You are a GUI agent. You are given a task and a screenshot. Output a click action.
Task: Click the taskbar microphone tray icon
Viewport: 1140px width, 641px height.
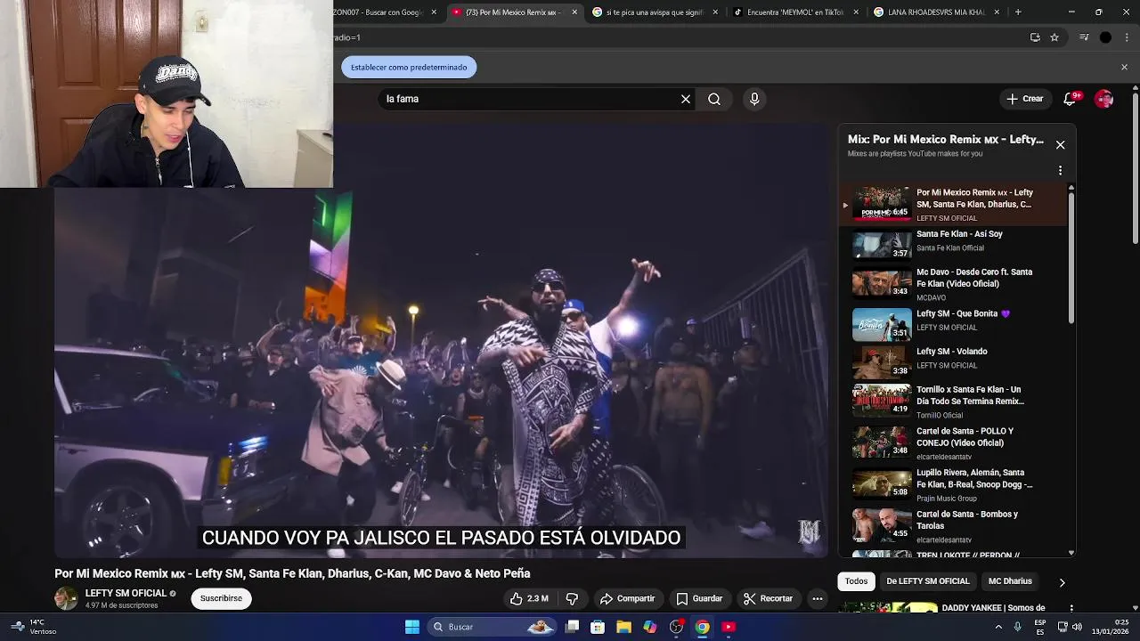coord(1017,627)
